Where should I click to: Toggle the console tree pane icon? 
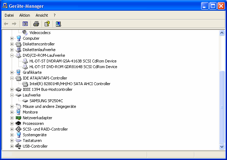[25, 24]
